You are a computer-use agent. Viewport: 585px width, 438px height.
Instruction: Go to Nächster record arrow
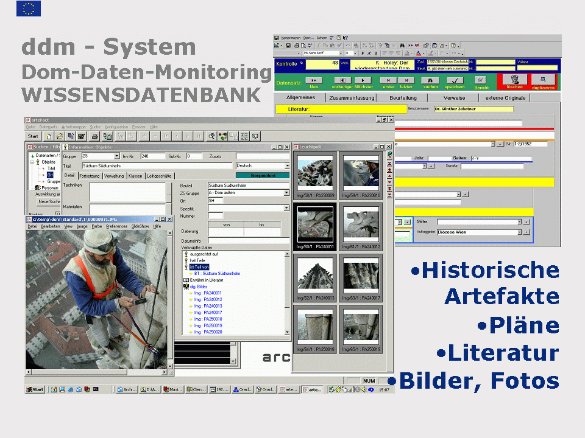point(363,80)
